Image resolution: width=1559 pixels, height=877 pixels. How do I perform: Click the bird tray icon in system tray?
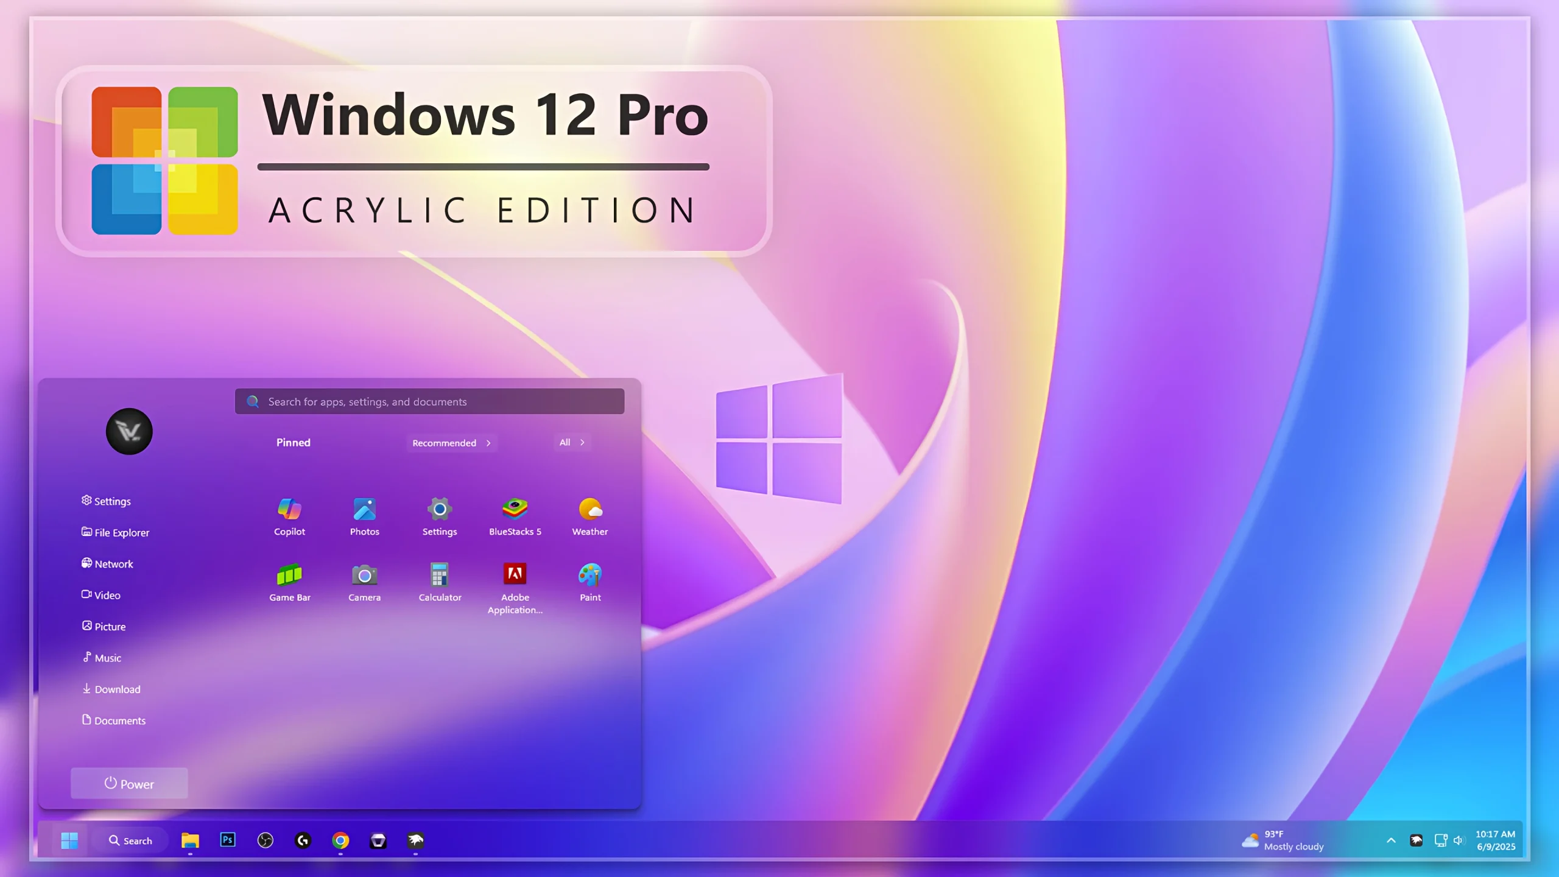coord(1416,840)
